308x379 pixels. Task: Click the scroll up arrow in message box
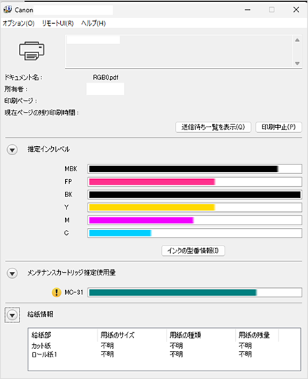point(297,40)
